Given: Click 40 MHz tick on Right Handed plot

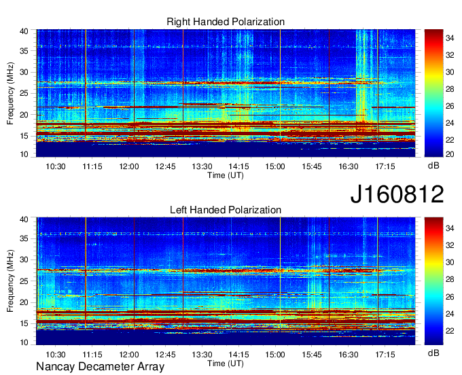Looking at the screenshot, I should [x=24, y=31].
